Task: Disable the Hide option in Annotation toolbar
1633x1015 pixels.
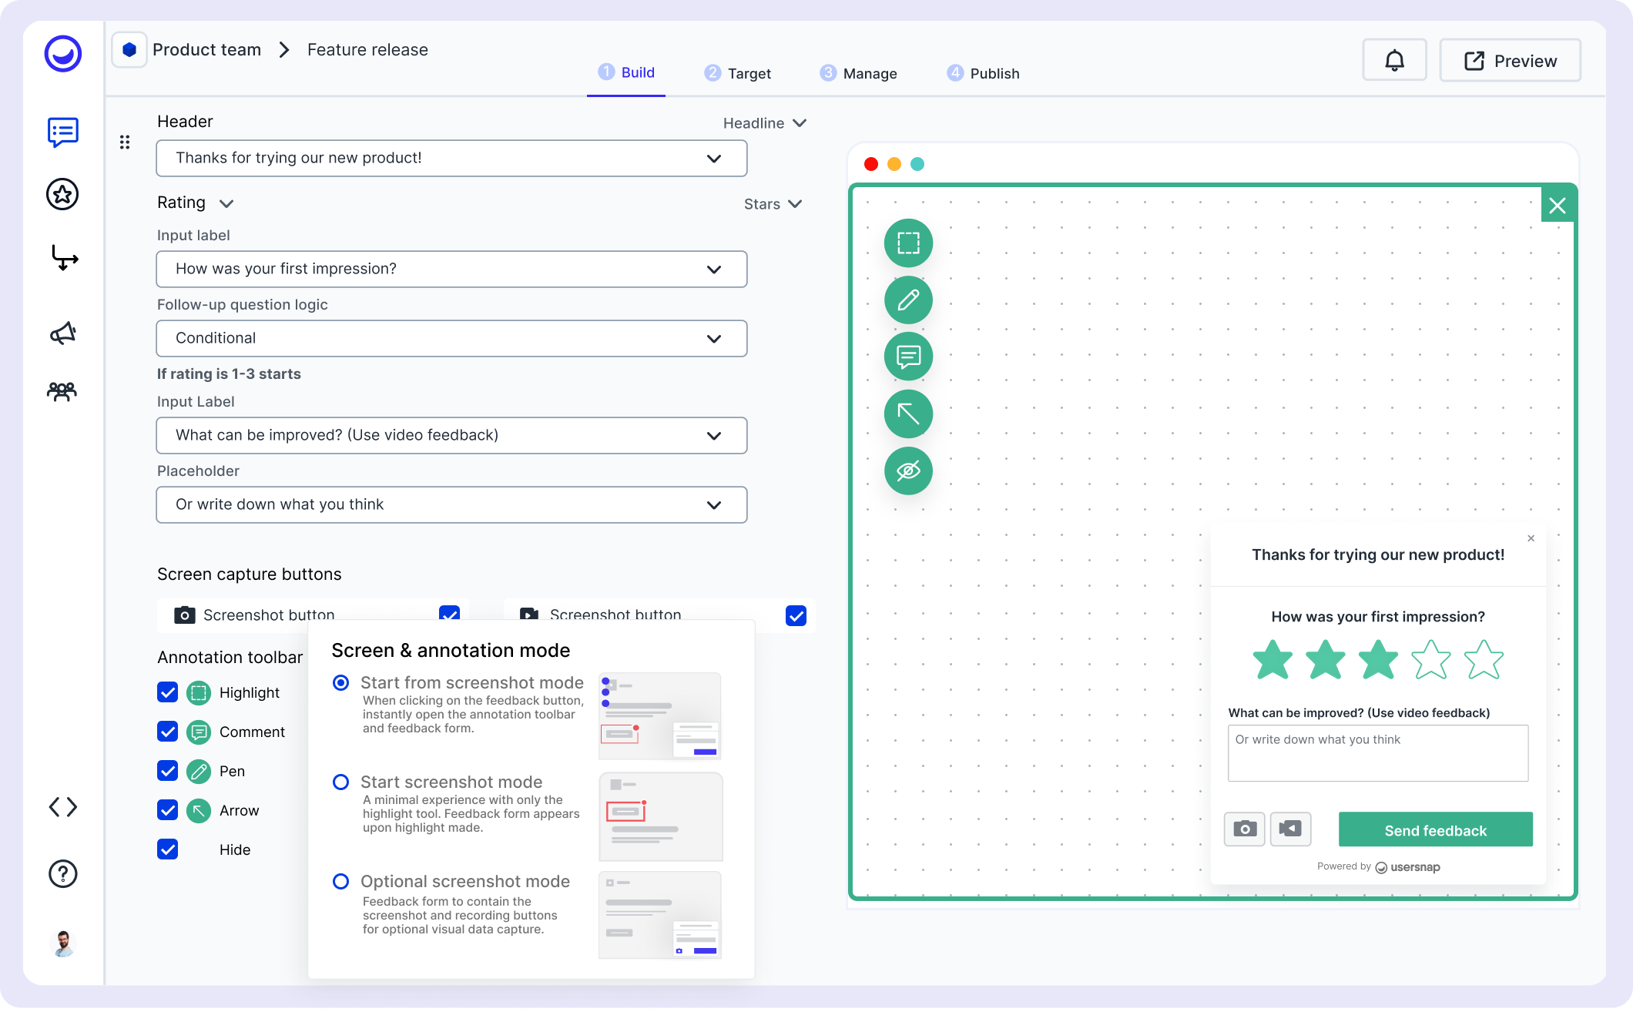Action: [167, 849]
